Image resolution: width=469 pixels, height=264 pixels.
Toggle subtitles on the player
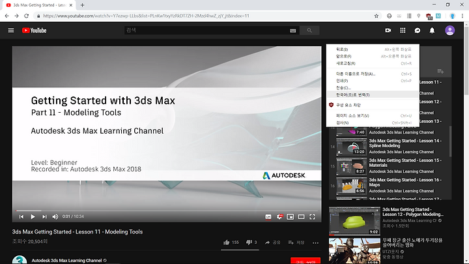pyautogui.click(x=268, y=216)
